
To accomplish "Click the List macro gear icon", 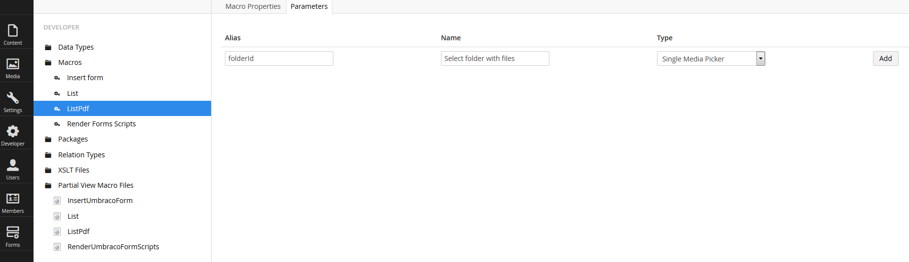I will (57, 94).
